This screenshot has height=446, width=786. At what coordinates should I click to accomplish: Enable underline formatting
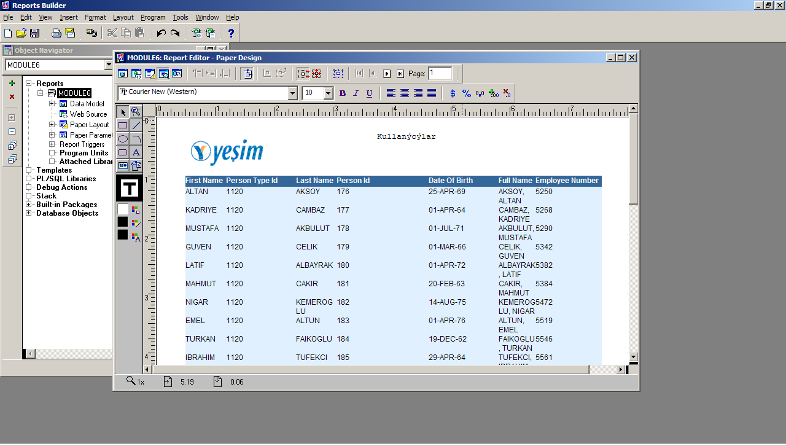point(368,93)
